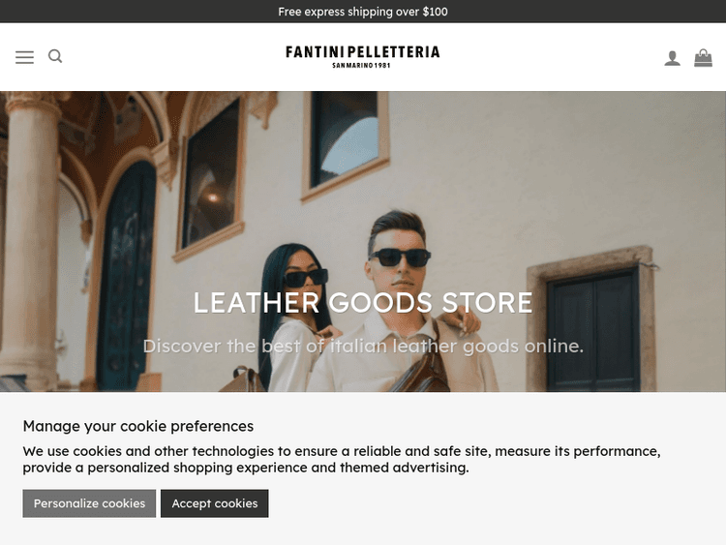Image resolution: width=726 pixels, height=545 pixels.
Task: Select the San Marino 1981 tagline
Action: [x=361, y=65]
